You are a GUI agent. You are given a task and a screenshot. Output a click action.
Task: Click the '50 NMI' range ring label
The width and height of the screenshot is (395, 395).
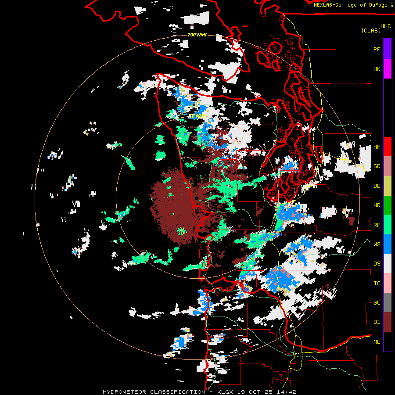197,116
